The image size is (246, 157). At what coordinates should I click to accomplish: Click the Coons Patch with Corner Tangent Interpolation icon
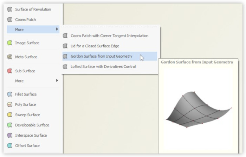click(x=65, y=35)
